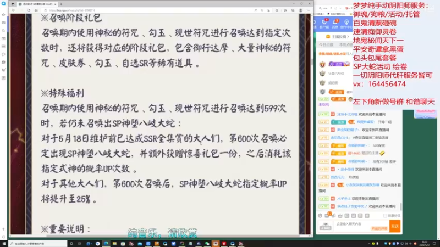Image resolution: width=440 pixels, height=247 pixels.
Task: Click the gift thumbnail left of chat input
Action: point(326,226)
